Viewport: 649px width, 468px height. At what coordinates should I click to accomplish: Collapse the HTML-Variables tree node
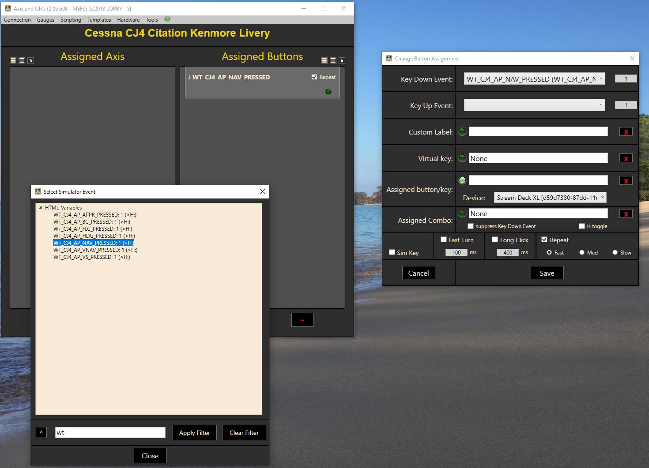point(41,207)
